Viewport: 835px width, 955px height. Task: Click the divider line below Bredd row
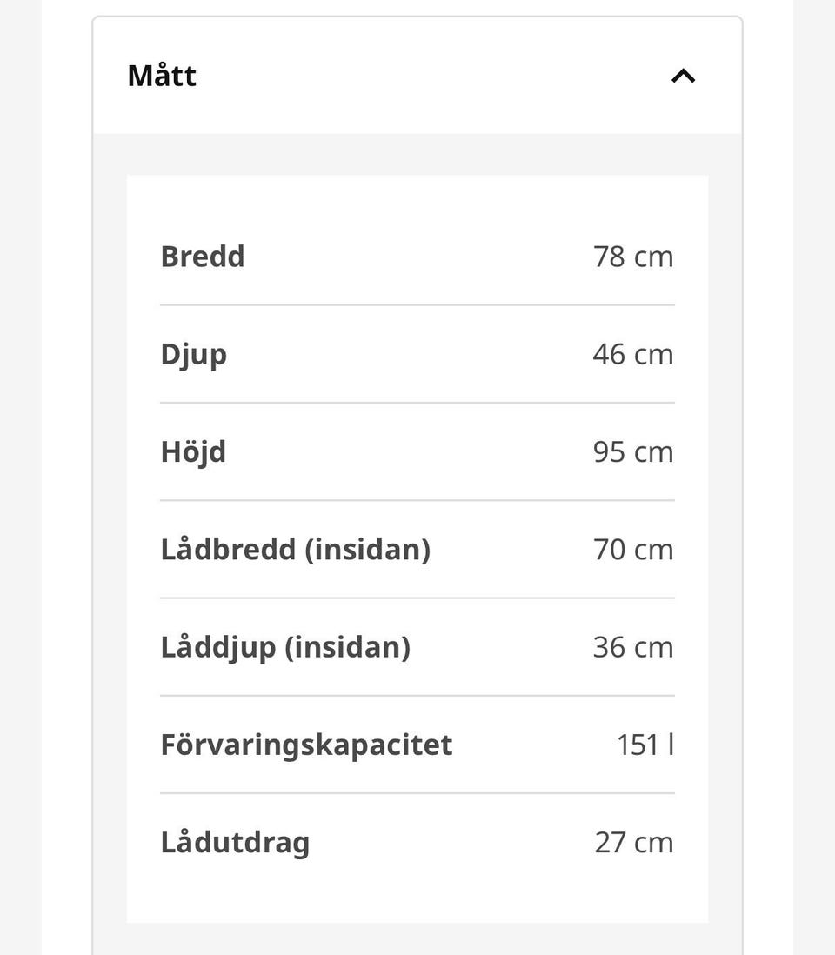pos(417,305)
